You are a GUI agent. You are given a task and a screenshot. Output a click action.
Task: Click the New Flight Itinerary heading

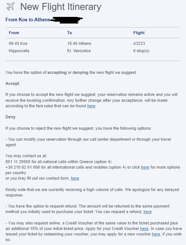(x=61, y=7)
